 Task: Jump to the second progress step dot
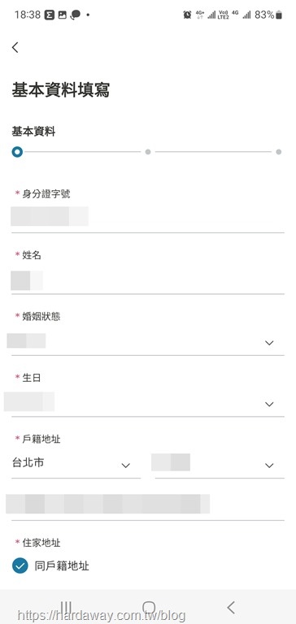coord(148,152)
